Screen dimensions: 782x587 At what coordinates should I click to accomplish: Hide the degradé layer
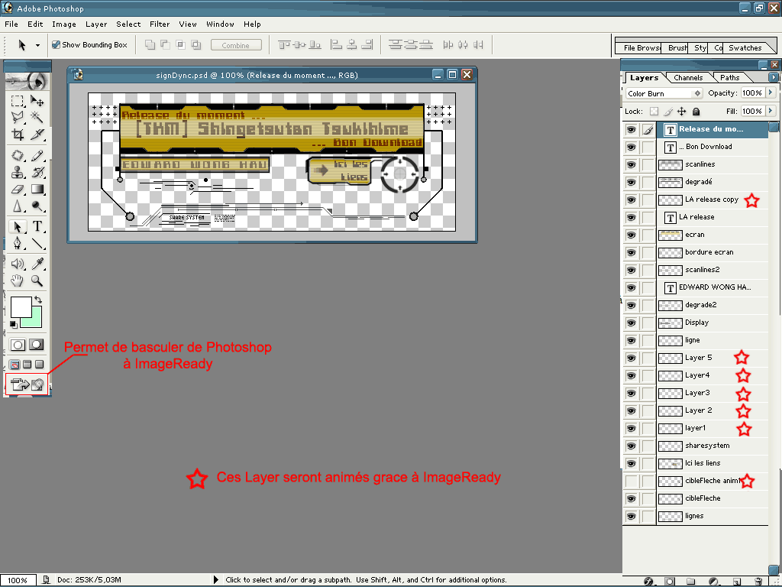(x=631, y=182)
